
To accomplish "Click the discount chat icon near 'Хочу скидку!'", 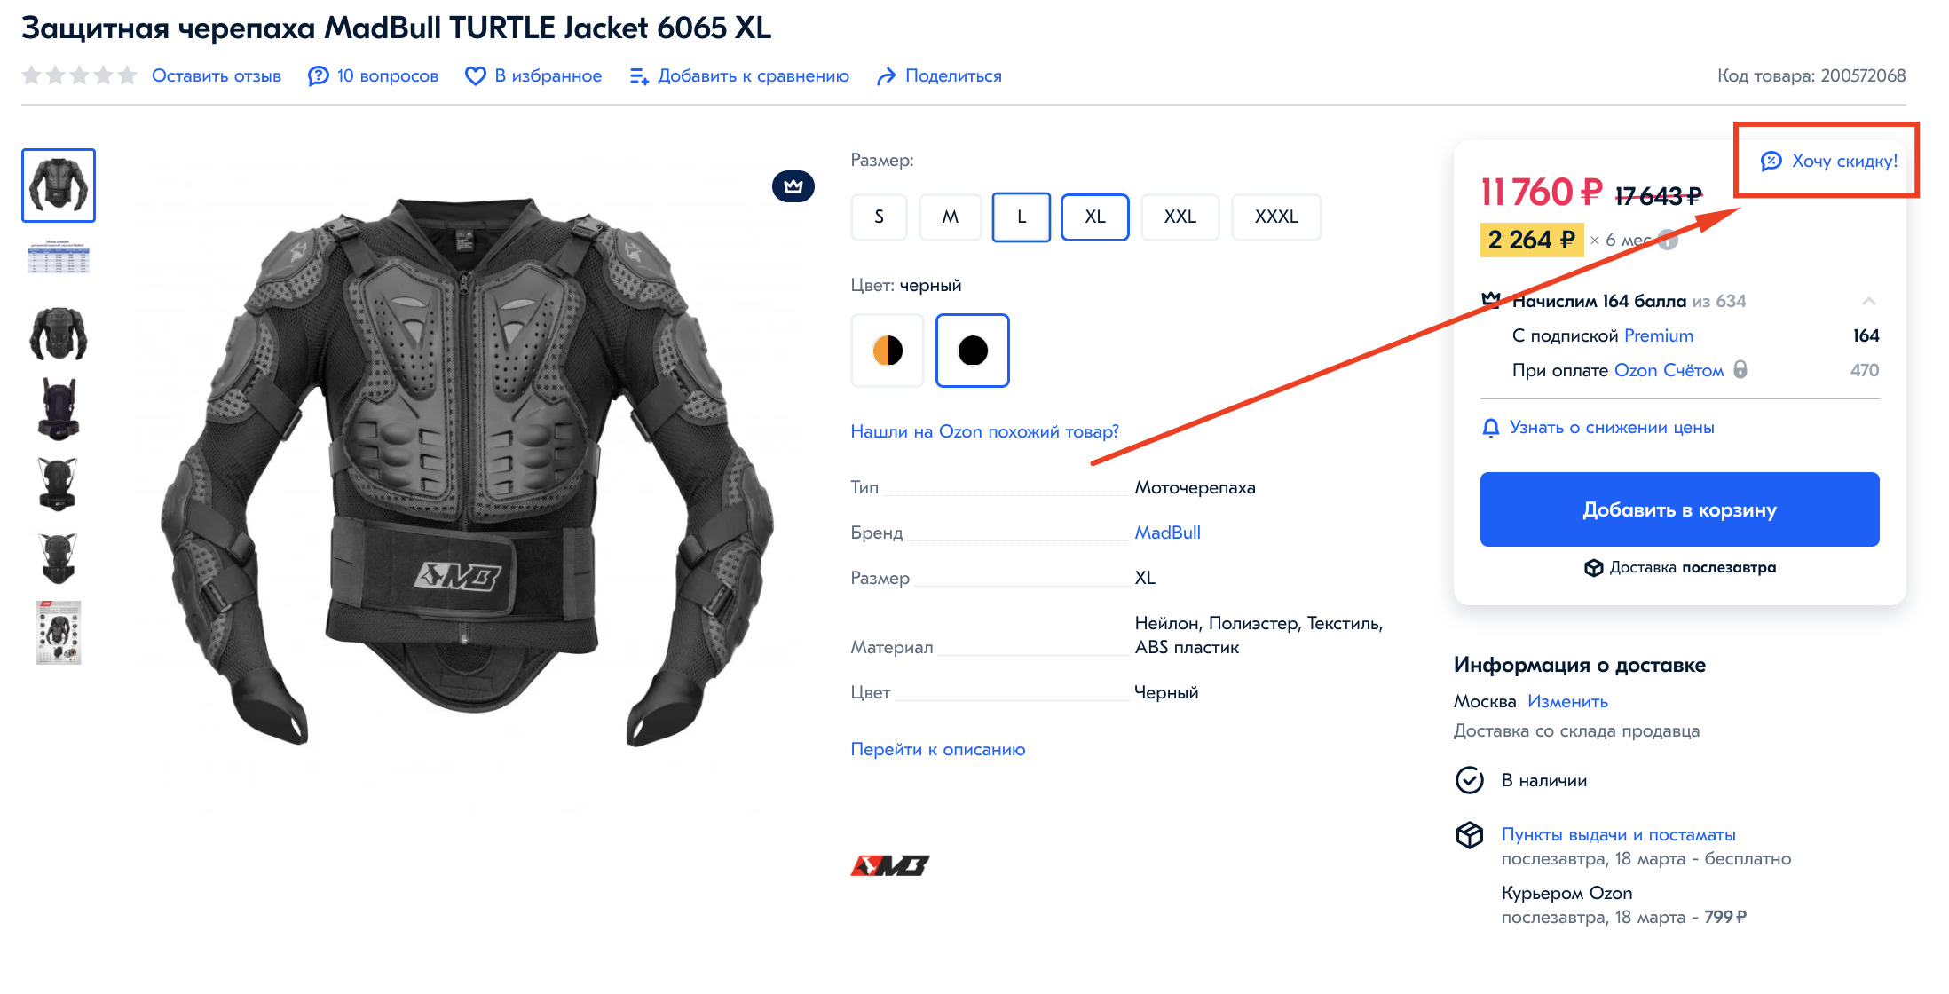I will click(1771, 161).
